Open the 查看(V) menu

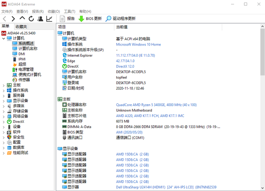(22, 11)
